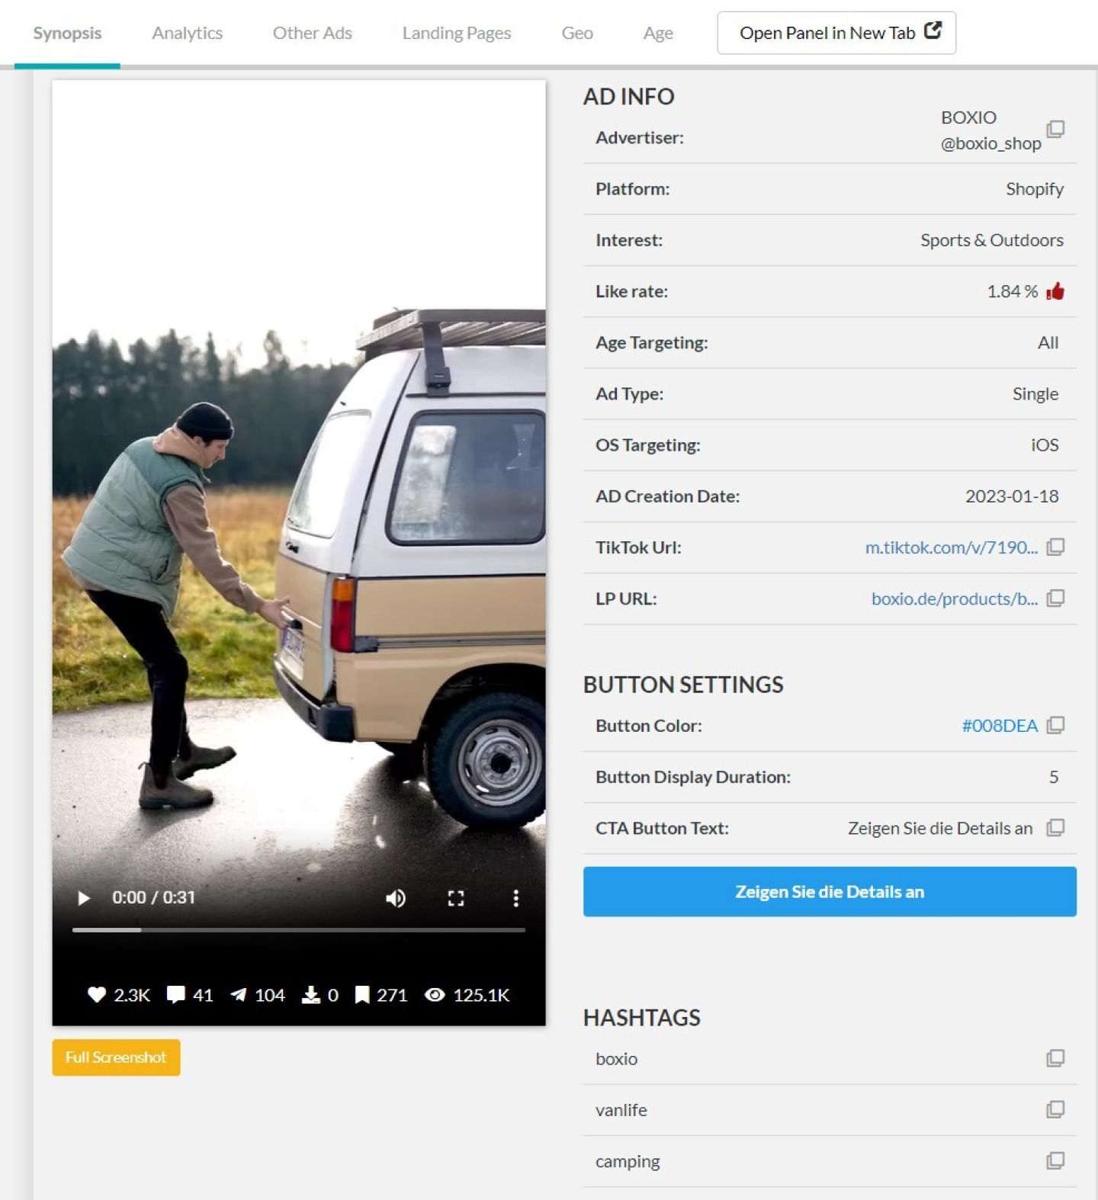
Task: Copy the CTA Button Text
Action: pyautogui.click(x=1055, y=827)
